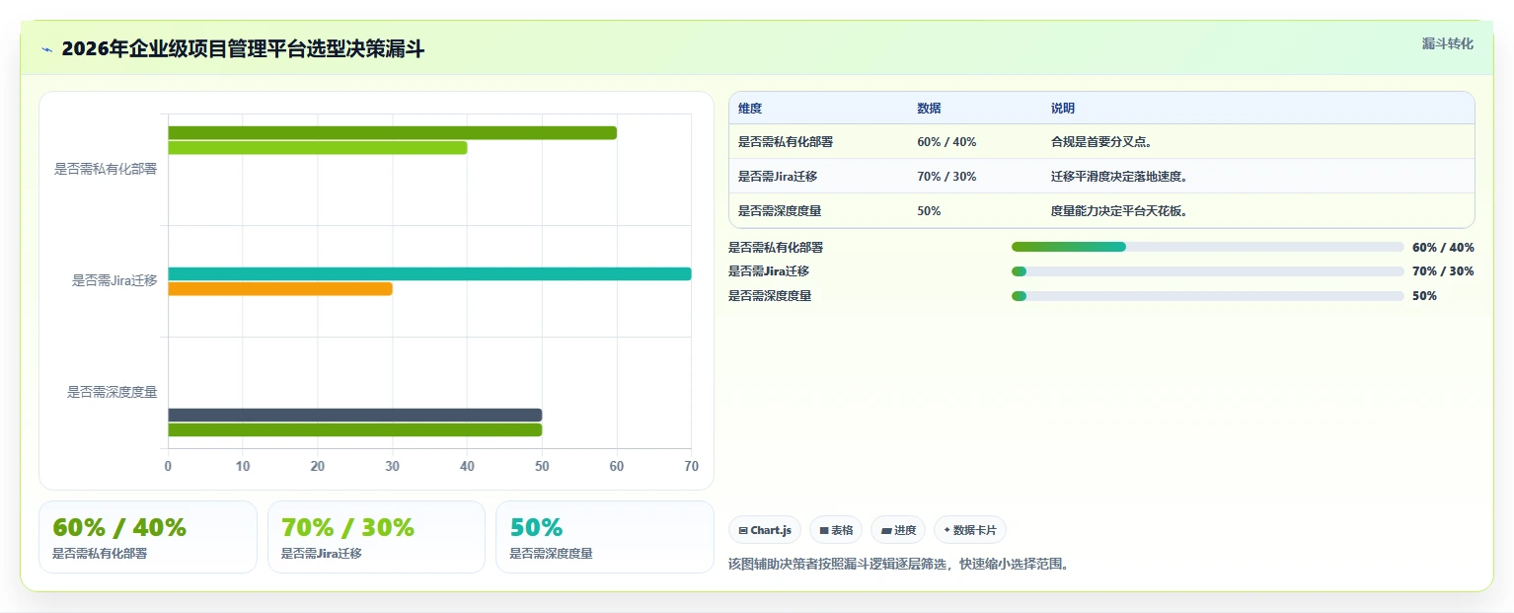Image resolution: width=1514 pixels, height=613 pixels.
Task: Click progress row label 是否需深度度量
Action: click(770, 296)
